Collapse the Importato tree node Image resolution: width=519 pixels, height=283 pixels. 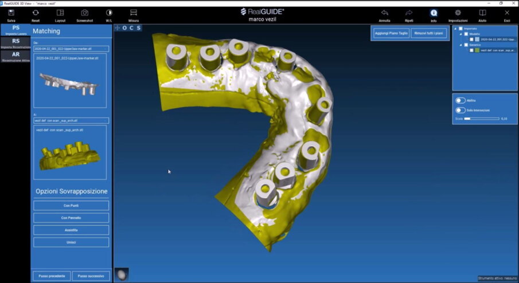pyautogui.click(x=455, y=29)
